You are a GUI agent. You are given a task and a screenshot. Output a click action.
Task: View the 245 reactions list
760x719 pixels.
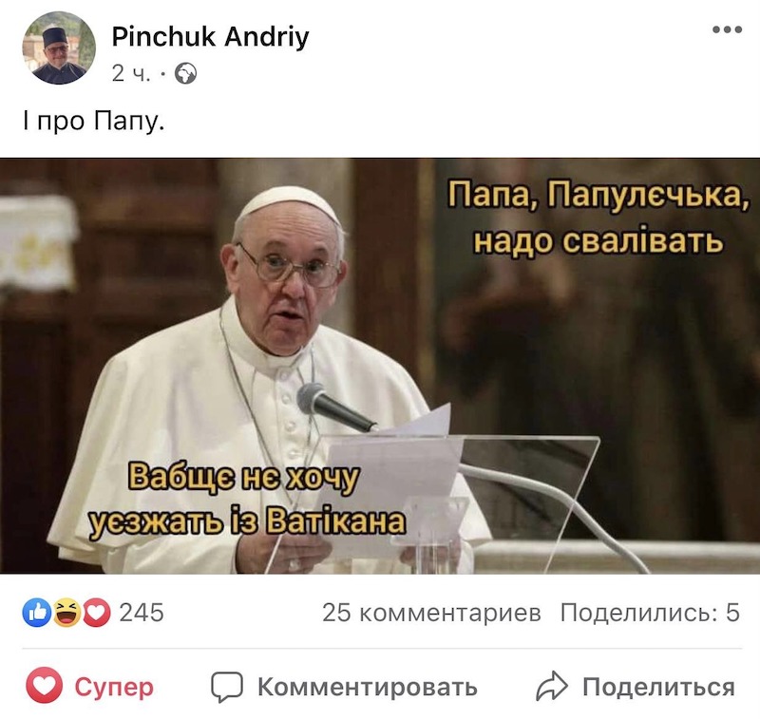[x=142, y=613]
